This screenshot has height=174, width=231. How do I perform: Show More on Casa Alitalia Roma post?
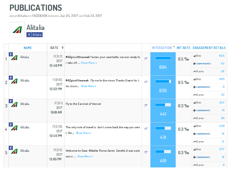pyautogui.click(x=85, y=156)
